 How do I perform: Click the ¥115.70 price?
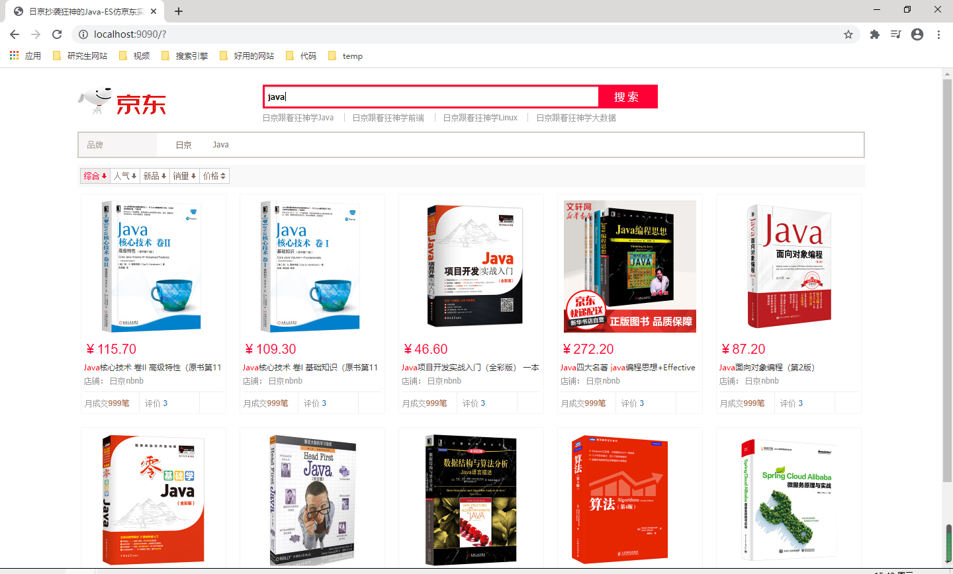pos(111,349)
